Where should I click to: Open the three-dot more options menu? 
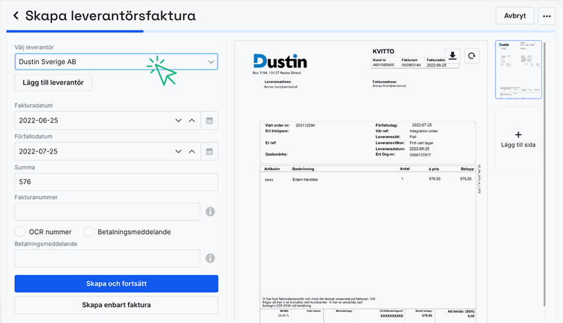546,16
